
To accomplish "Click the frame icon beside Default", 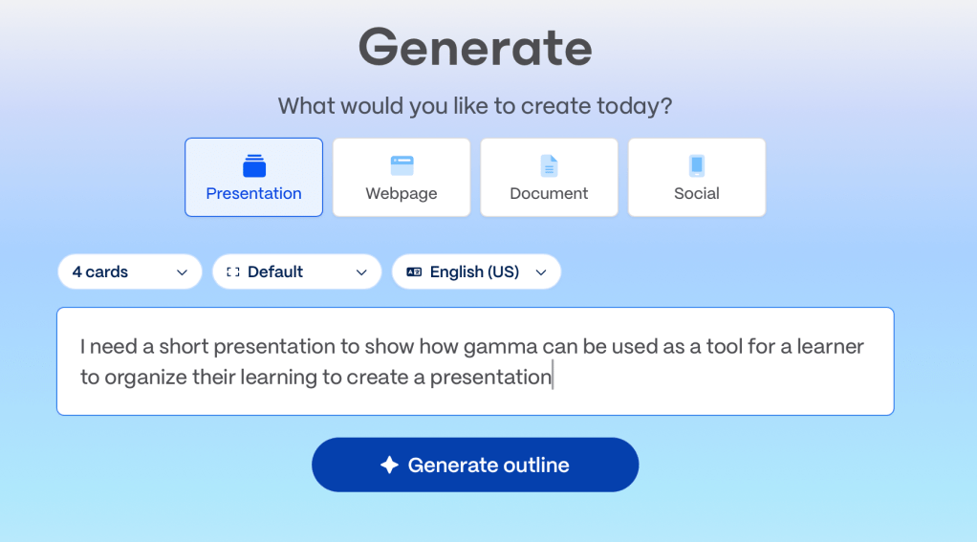I will (233, 271).
